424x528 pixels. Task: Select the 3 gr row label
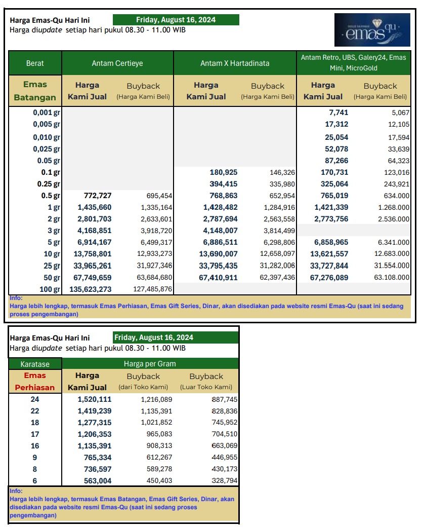[x=54, y=231]
